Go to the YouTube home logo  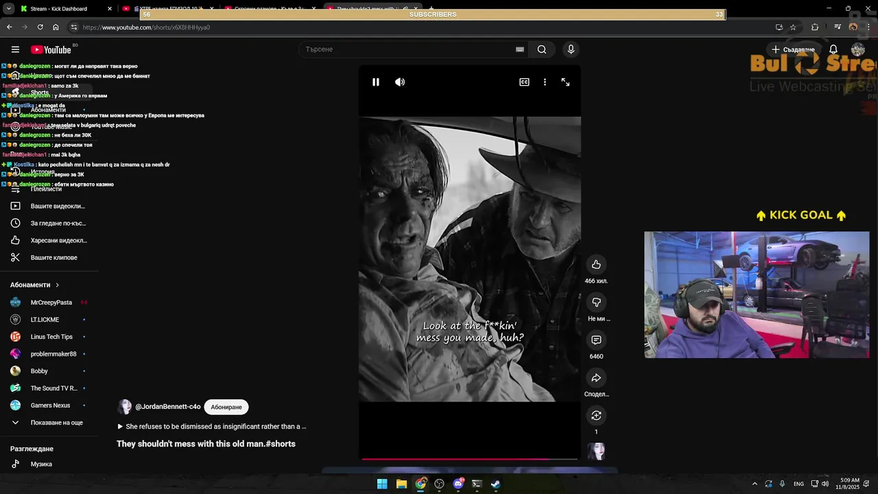51,49
